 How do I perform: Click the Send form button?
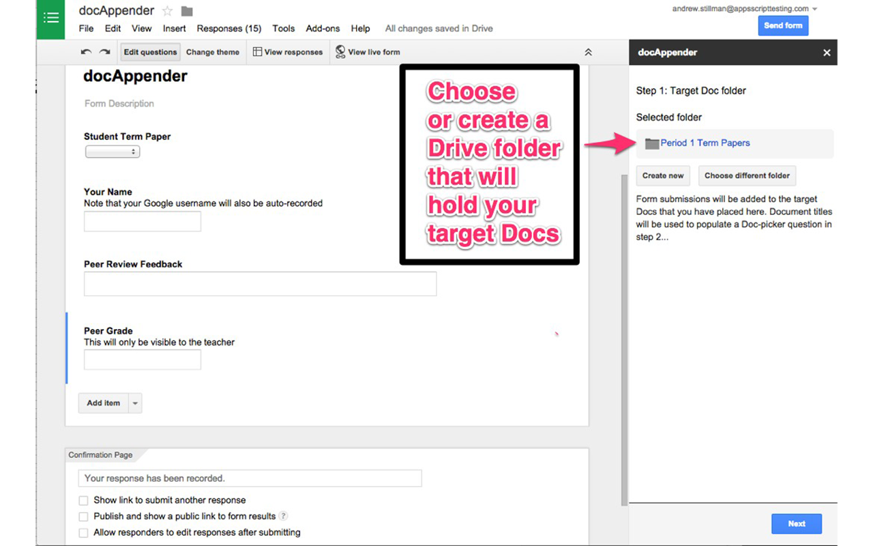[783, 25]
